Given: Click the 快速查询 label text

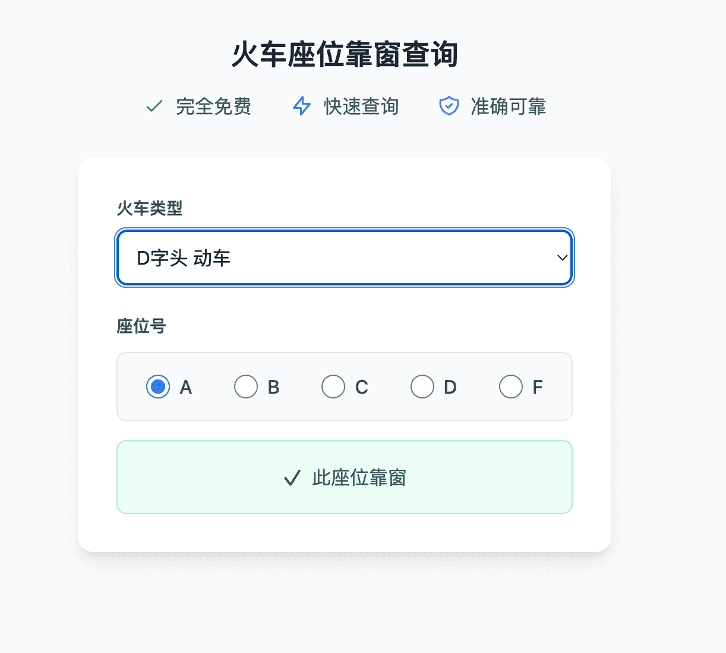Looking at the screenshot, I should coord(361,106).
